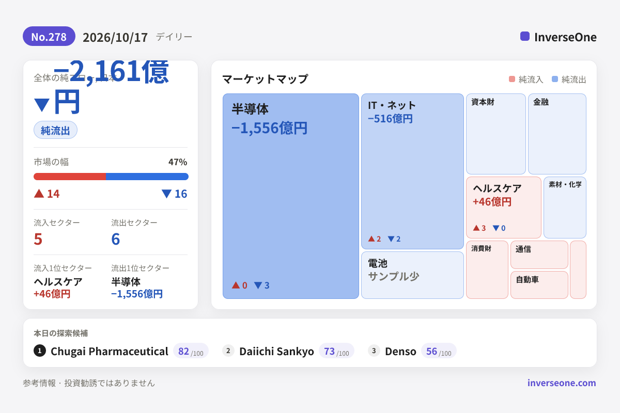620x413 pixels.
Task: Click the red up triangle in ヘルスケア tile
Action: click(476, 228)
